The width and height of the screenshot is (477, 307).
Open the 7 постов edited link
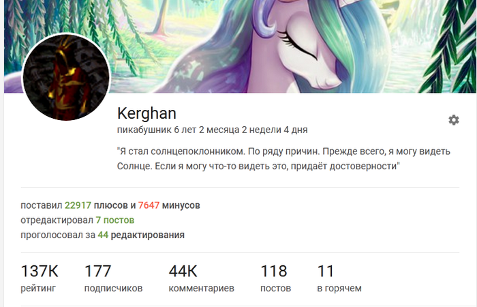pyautogui.click(x=115, y=220)
